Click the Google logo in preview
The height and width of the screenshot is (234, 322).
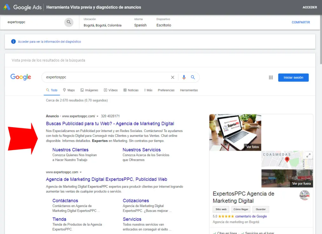21,77
